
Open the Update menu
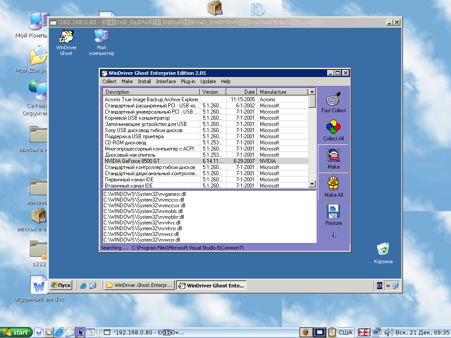(208, 81)
